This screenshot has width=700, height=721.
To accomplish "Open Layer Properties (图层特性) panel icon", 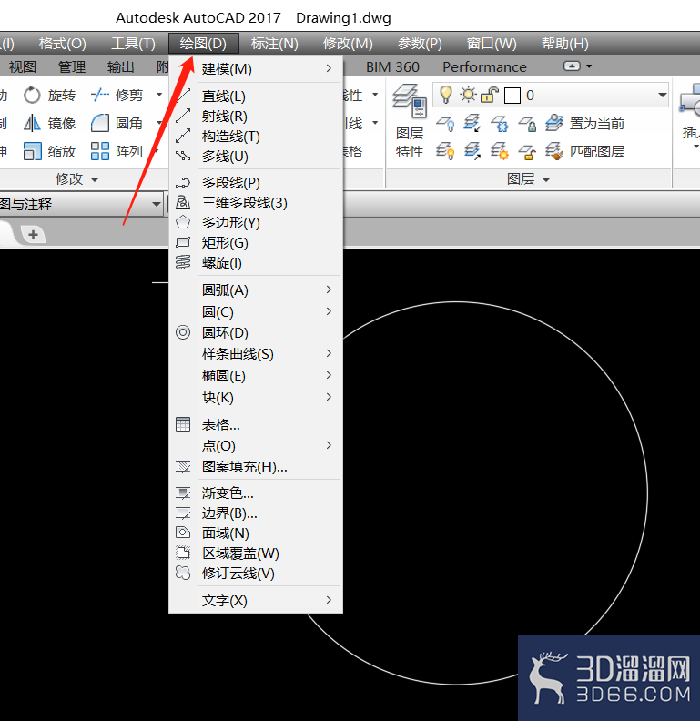I will pyautogui.click(x=410, y=101).
